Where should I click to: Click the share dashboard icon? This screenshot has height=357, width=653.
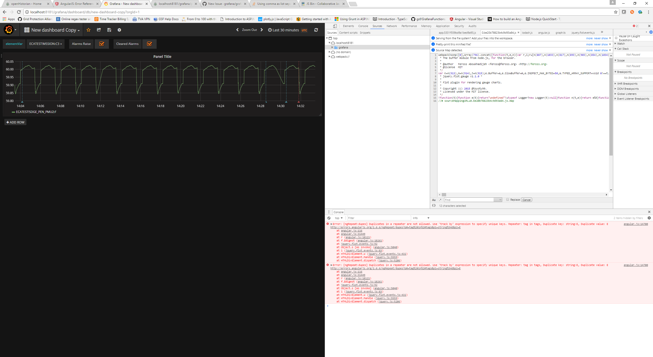[x=99, y=30]
